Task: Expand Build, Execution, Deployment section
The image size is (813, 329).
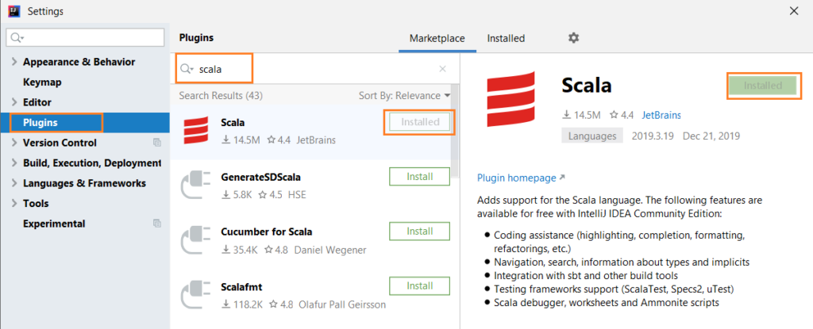Action: click(14, 163)
